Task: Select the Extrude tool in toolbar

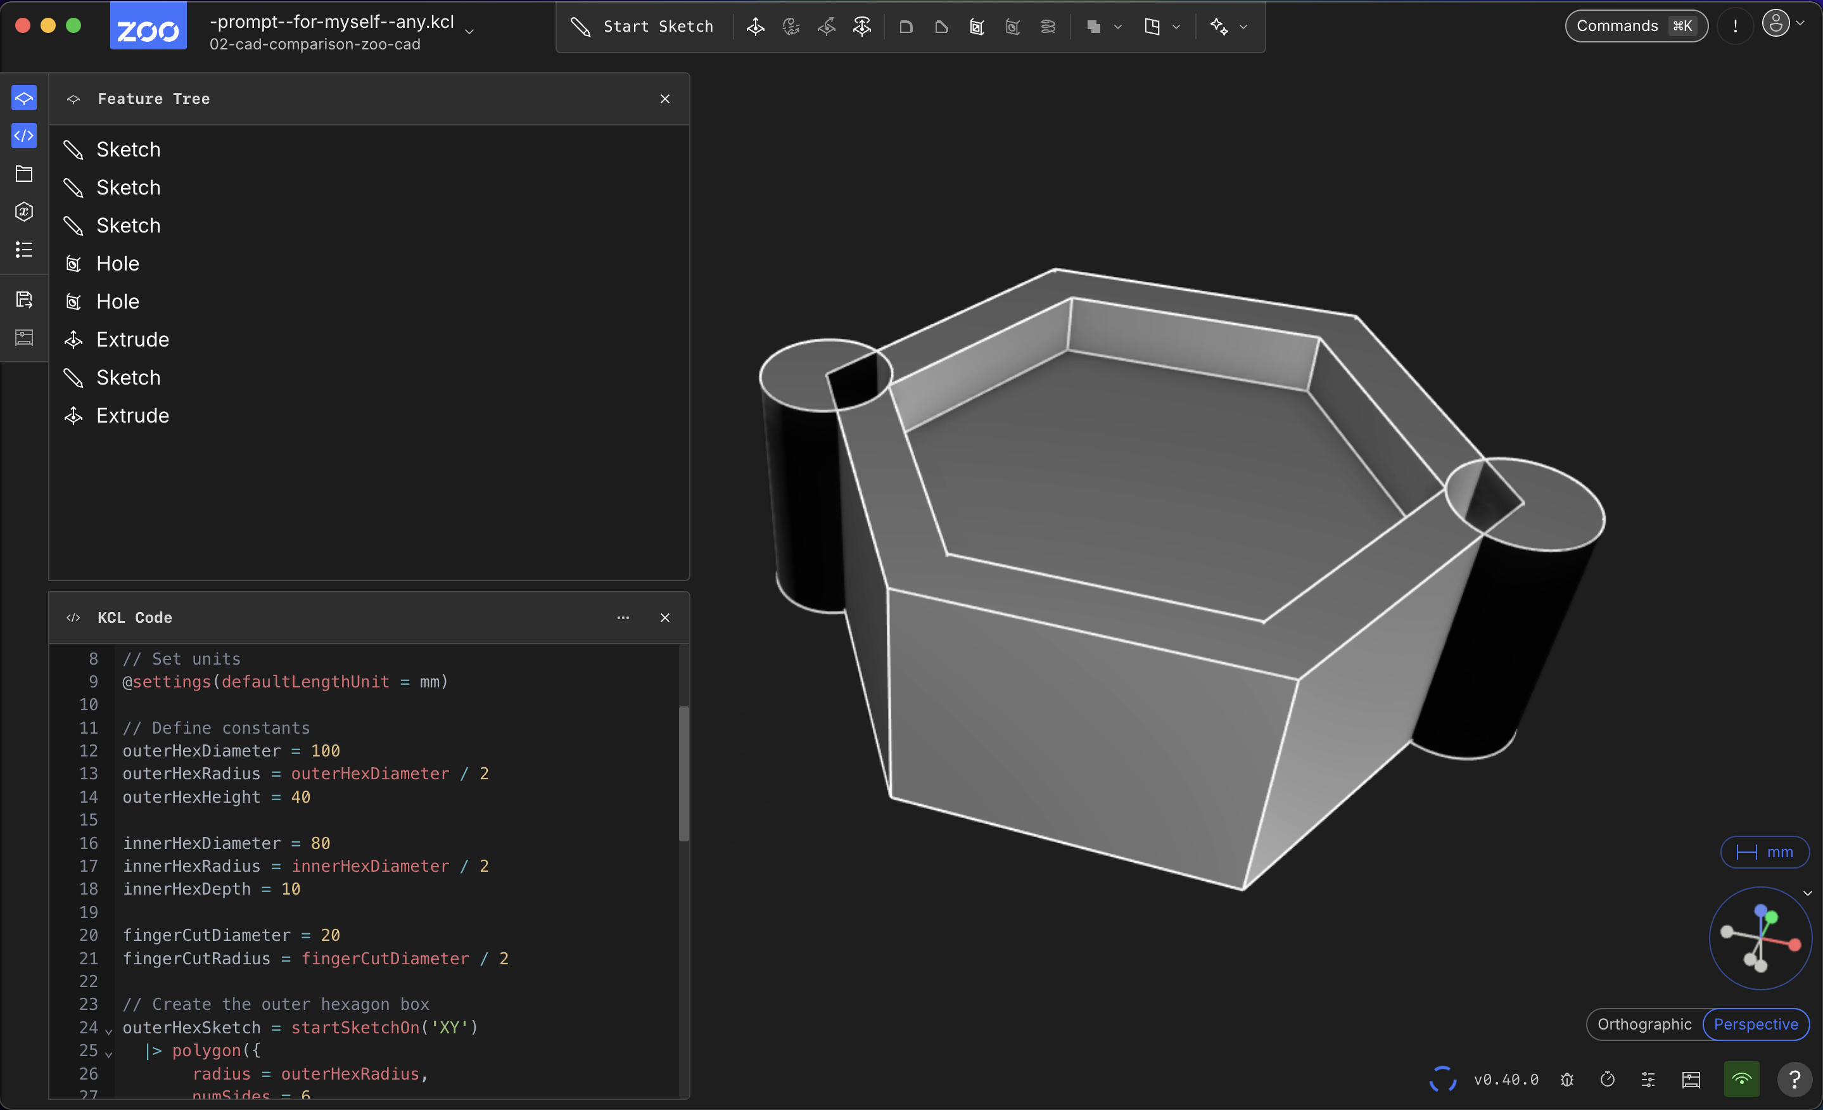Action: [x=756, y=27]
